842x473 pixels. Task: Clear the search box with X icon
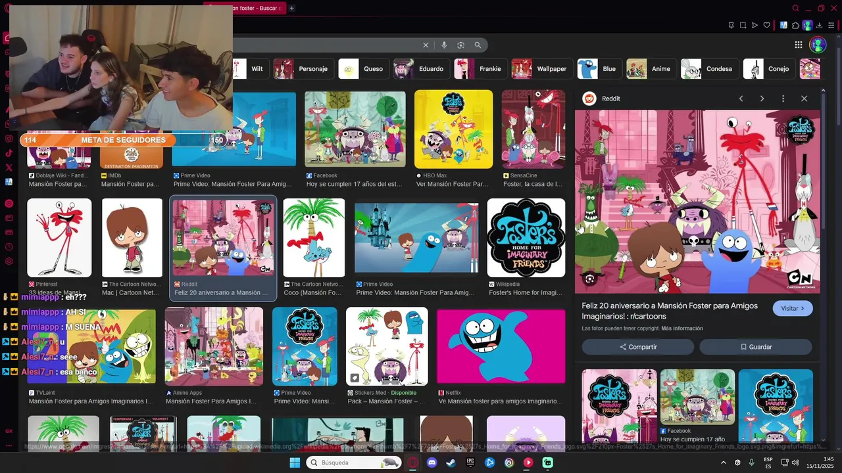coord(426,45)
